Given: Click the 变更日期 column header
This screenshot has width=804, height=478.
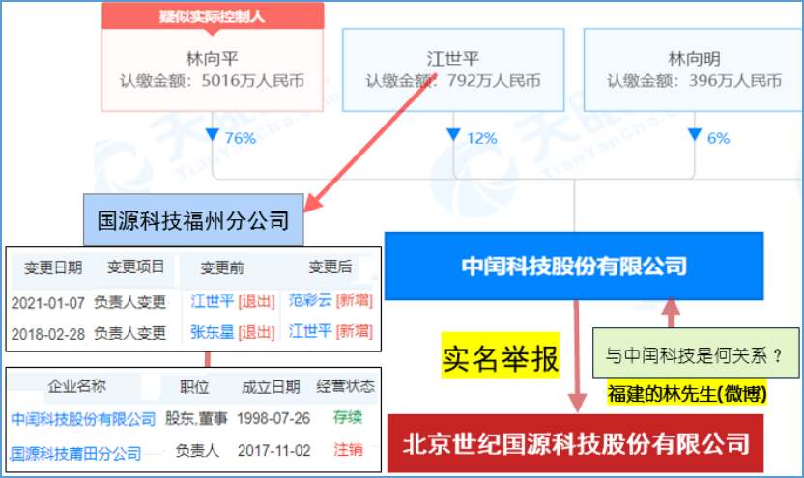Looking at the screenshot, I should (x=53, y=267).
